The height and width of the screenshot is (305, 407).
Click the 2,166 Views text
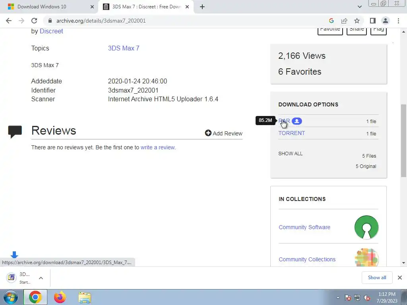pyautogui.click(x=302, y=56)
